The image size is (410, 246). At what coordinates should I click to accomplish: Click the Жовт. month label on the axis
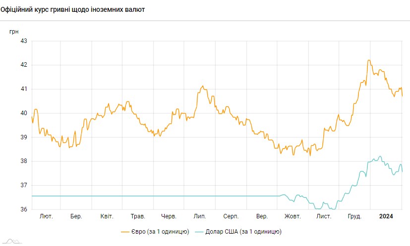(x=293, y=216)
